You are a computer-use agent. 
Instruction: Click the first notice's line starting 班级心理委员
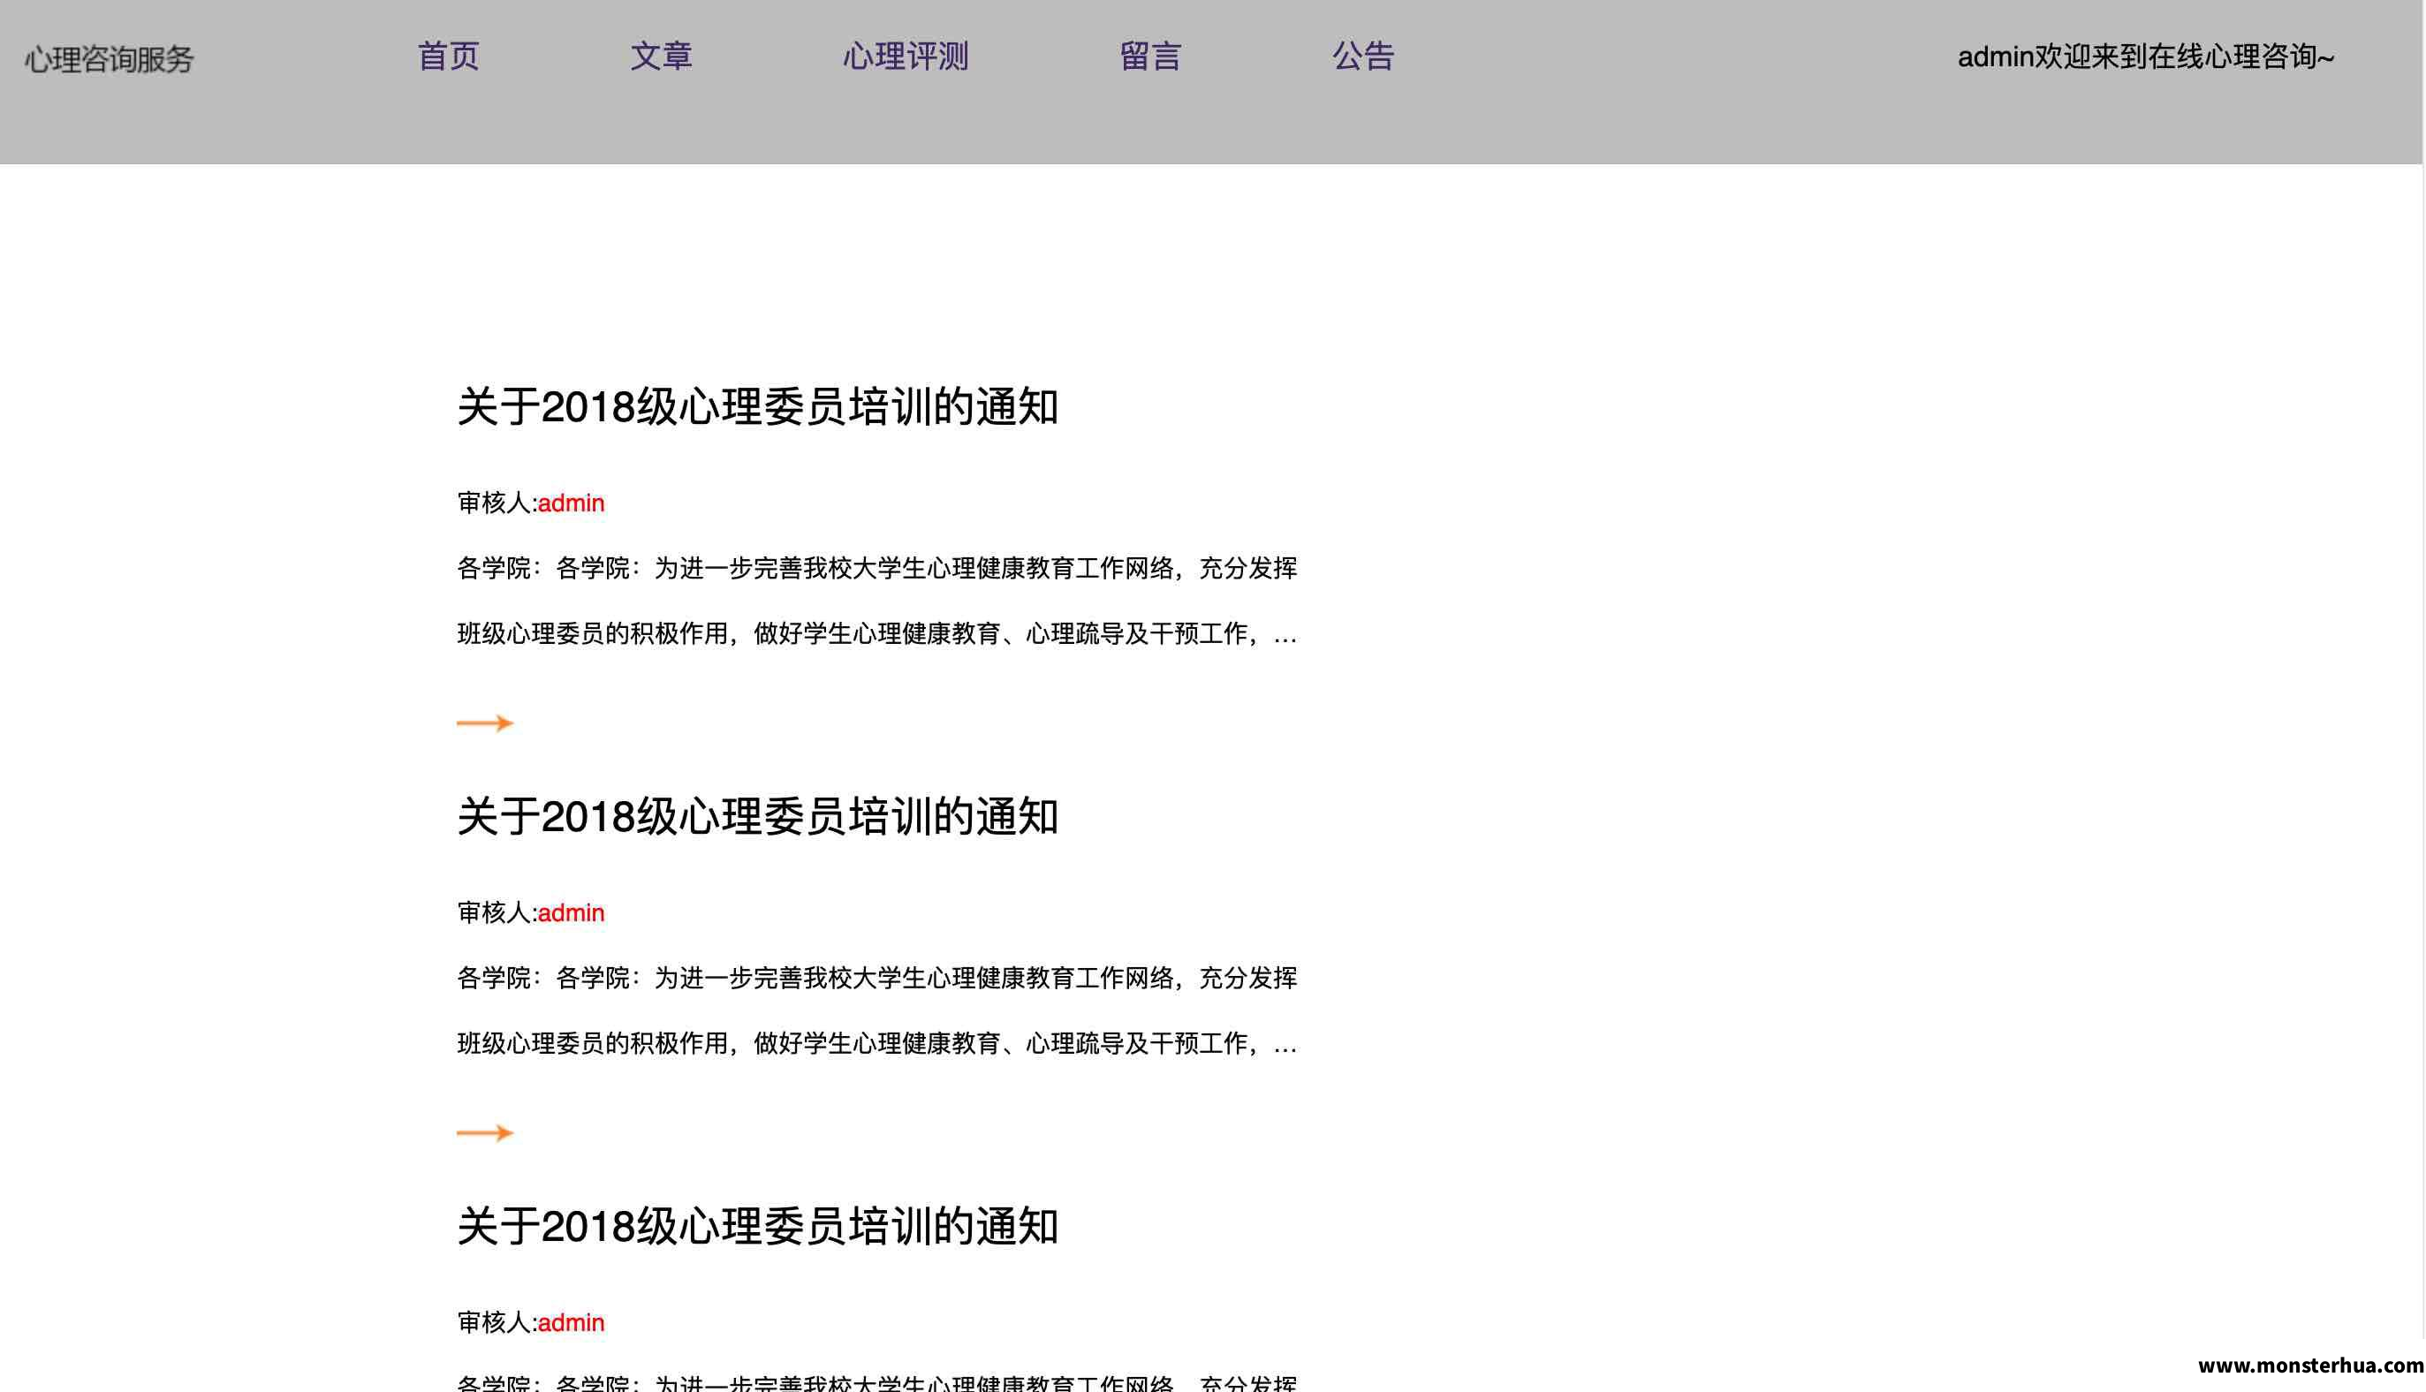tap(877, 634)
